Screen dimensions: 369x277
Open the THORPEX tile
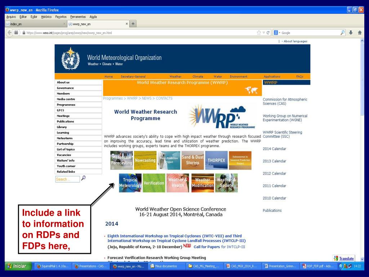[217, 160]
